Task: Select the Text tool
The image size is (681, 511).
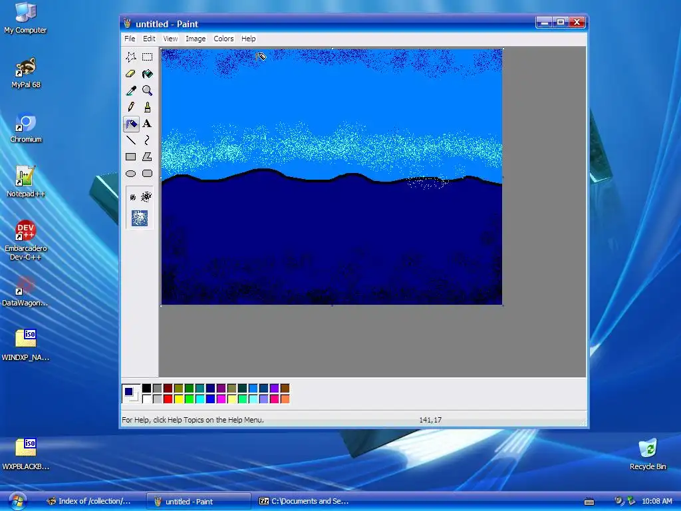Action: [147, 124]
